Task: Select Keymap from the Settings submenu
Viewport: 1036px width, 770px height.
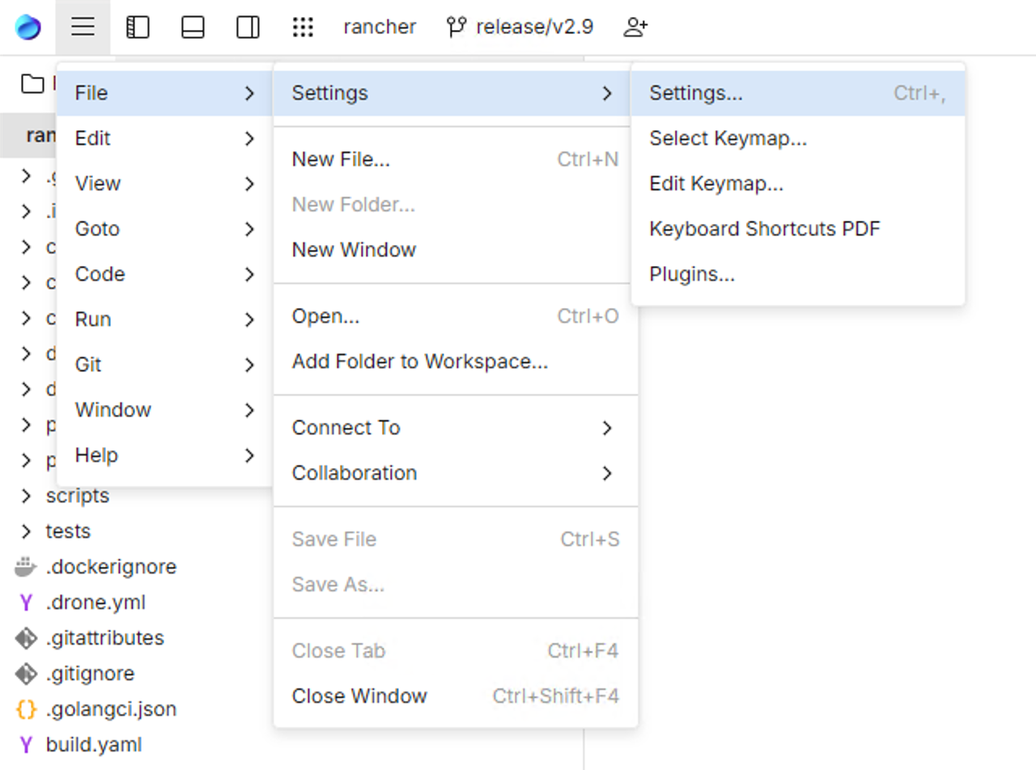Action: pyautogui.click(x=727, y=138)
